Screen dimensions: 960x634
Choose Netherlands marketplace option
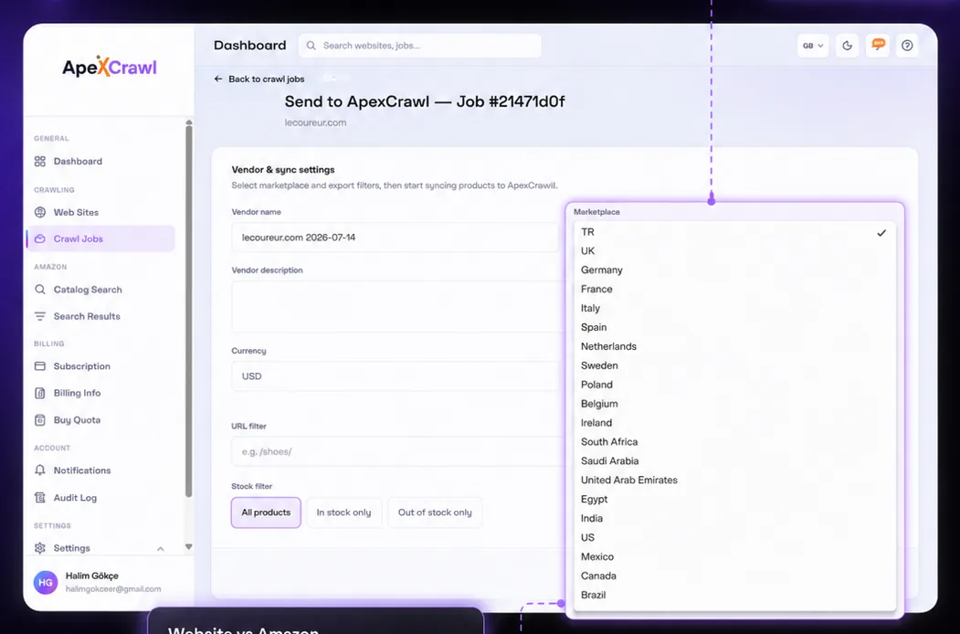coord(733,346)
